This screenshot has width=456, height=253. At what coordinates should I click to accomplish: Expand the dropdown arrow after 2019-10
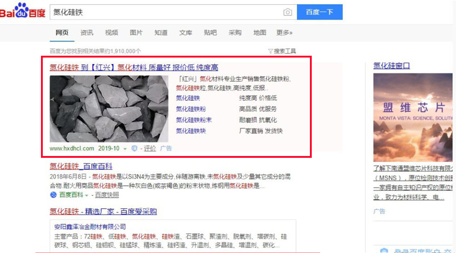125,149
